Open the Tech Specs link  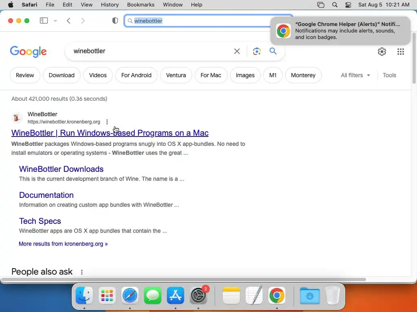(40, 221)
